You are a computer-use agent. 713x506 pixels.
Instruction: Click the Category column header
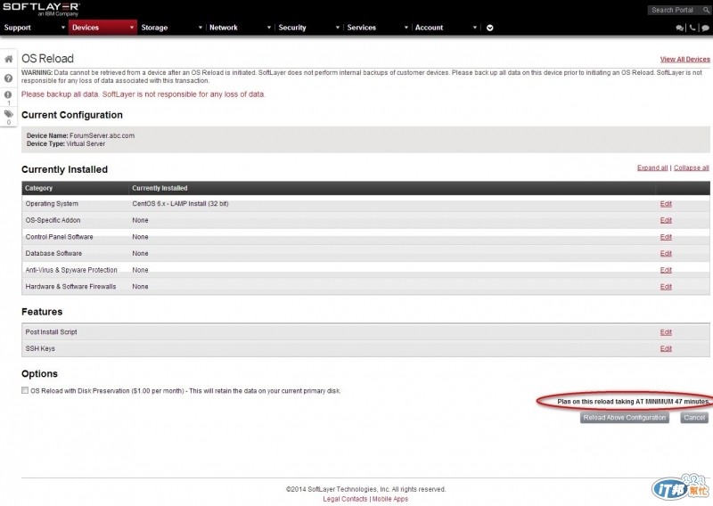38,188
